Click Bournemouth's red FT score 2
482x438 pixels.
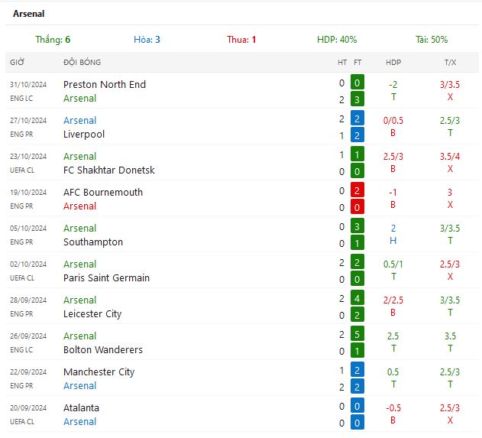[x=357, y=190]
